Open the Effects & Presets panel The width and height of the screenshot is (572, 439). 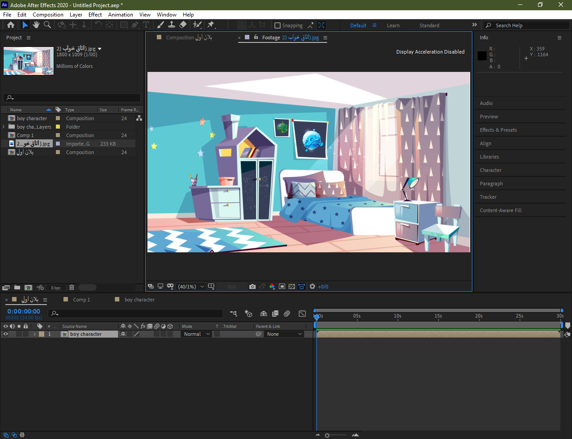coord(498,130)
